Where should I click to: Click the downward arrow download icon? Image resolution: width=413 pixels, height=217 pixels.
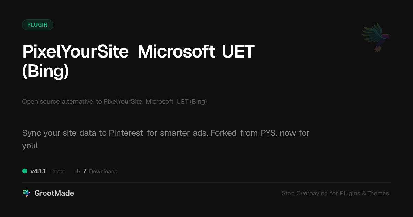[x=77, y=171]
